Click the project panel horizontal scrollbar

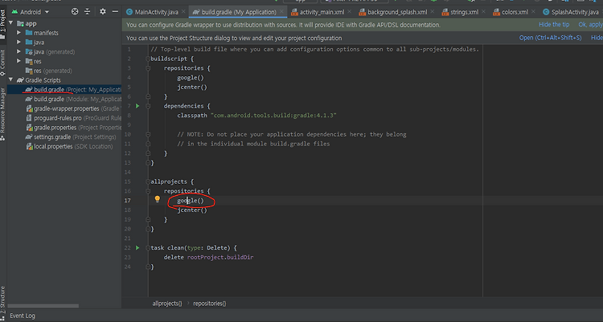click(43, 306)
